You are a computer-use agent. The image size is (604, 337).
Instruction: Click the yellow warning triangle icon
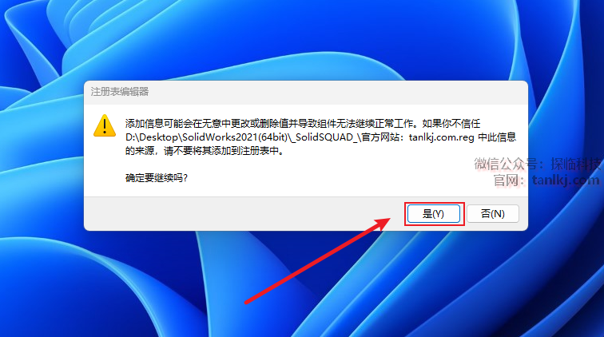(x=105, y=125)
